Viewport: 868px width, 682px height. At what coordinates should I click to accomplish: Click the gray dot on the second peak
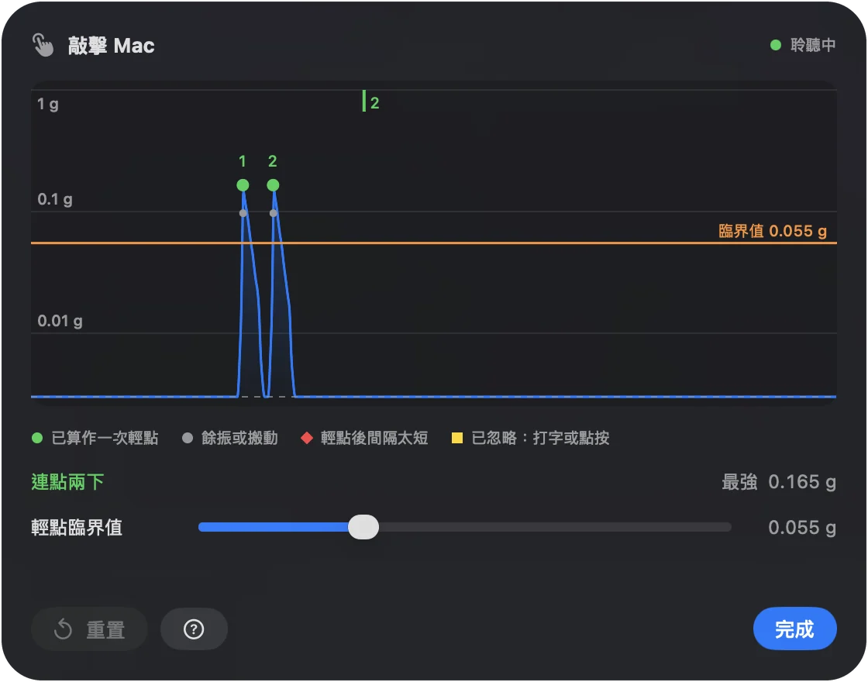pos(273,213)
